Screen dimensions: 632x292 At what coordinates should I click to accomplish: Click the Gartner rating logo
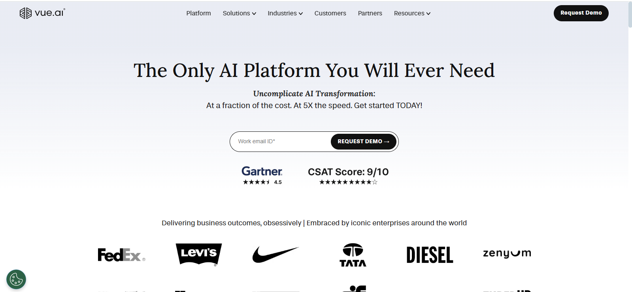point(262,171)
